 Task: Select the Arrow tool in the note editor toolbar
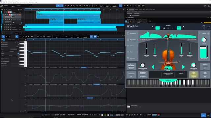(x=17, y=36)
